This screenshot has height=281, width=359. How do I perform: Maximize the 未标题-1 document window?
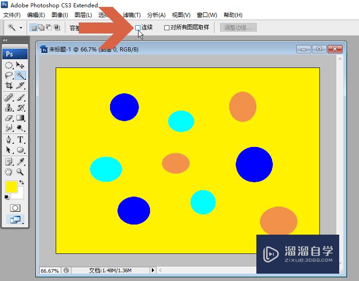(319, 49)
